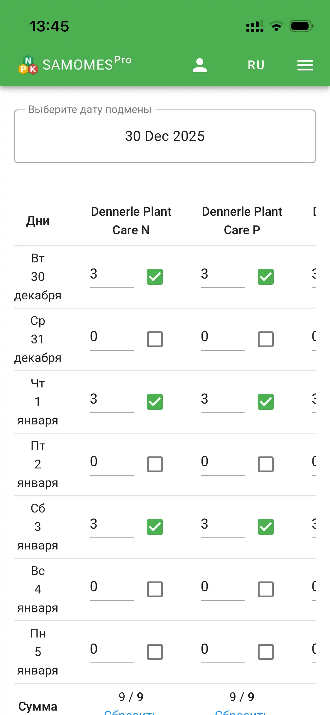This screenshot has width=330, height=715.
Task: Open the water change date picker
Action: [x=165, y=136]
